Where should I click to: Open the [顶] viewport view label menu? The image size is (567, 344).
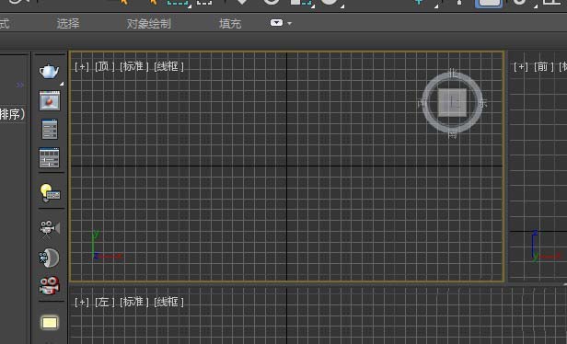(104, 66)
